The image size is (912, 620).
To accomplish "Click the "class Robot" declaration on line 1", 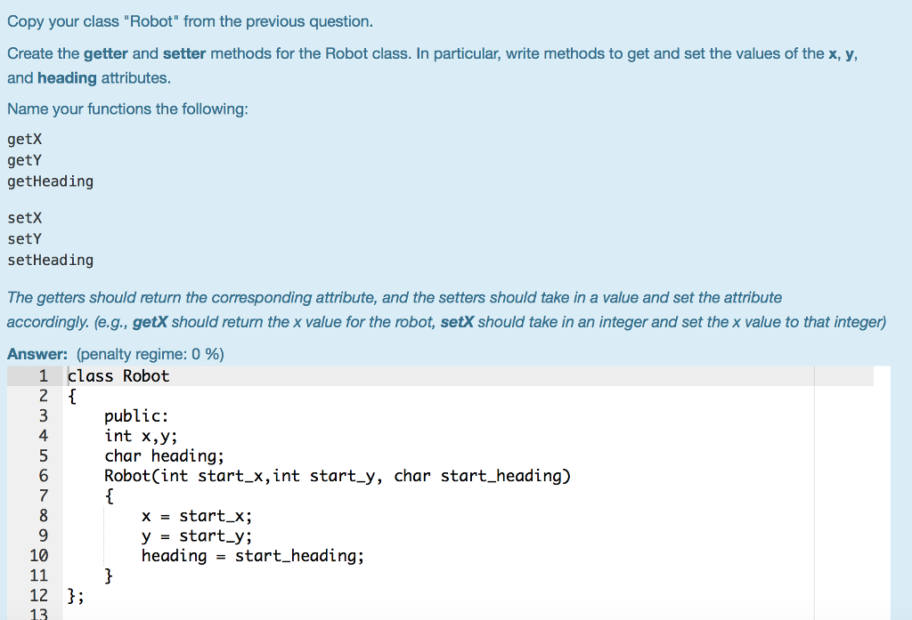I will tap(118, 375).
